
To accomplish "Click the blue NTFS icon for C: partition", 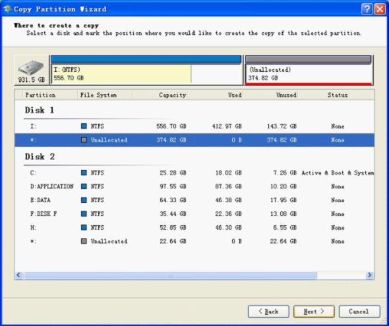I will click(x=84, y=173).
